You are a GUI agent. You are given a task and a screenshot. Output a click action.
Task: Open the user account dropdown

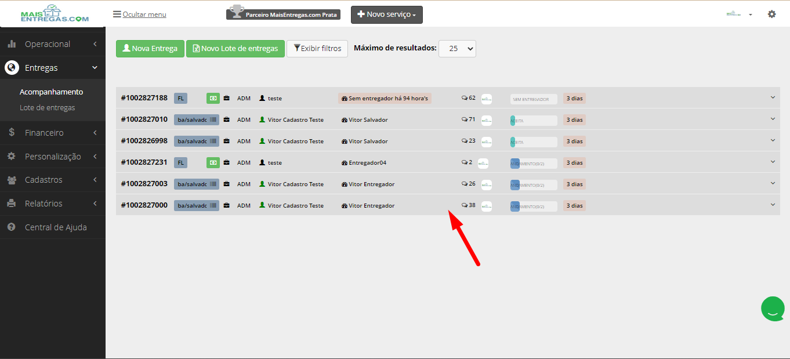[739, 14]
